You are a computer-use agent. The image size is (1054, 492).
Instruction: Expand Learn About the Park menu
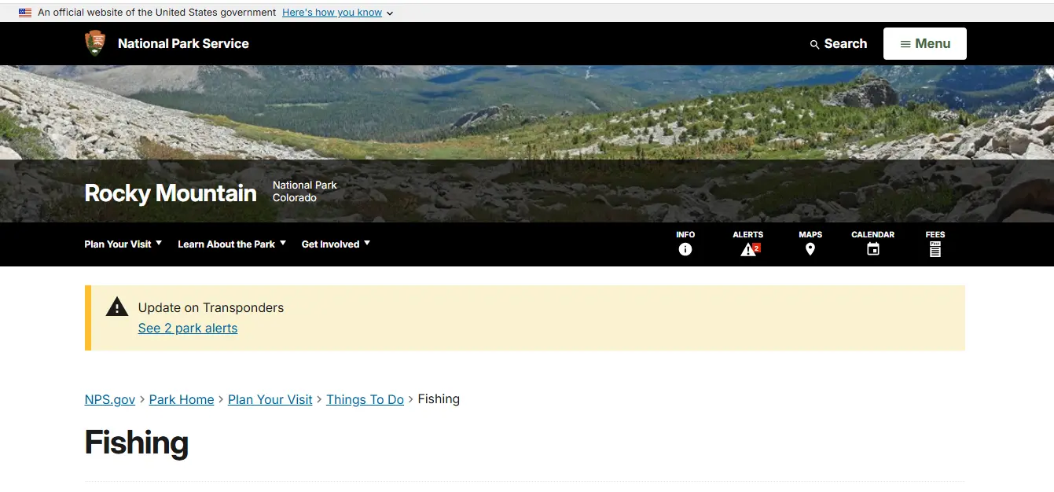[232, 244]
